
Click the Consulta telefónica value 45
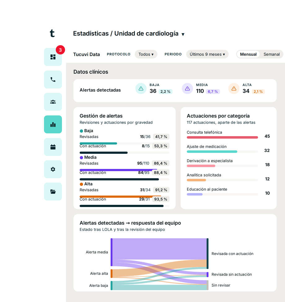coord(267,136)
